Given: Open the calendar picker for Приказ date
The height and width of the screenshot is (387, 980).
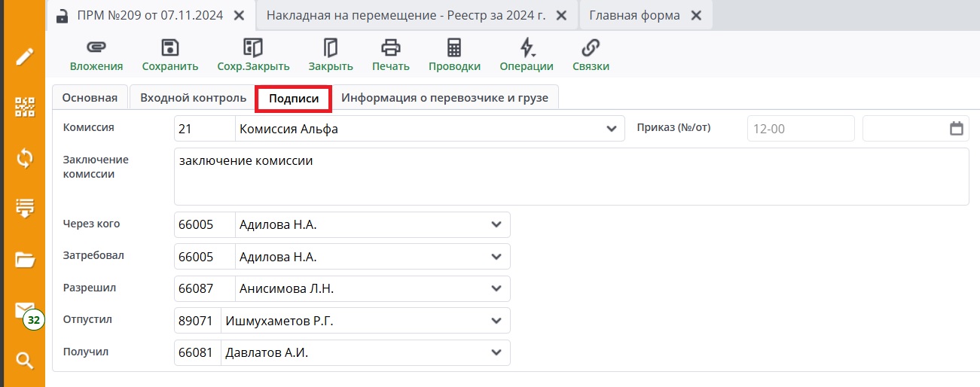Looking at the screenshot, I should [x=957, y=129].
